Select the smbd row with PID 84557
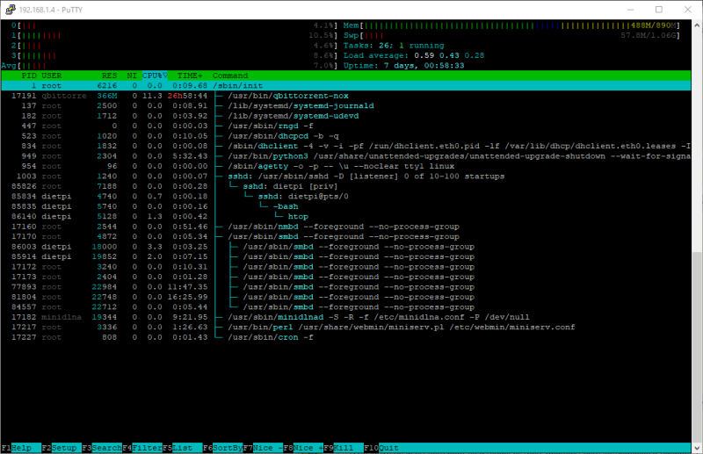703x454 pixels. pyautogui.click(x=345, y=307)
